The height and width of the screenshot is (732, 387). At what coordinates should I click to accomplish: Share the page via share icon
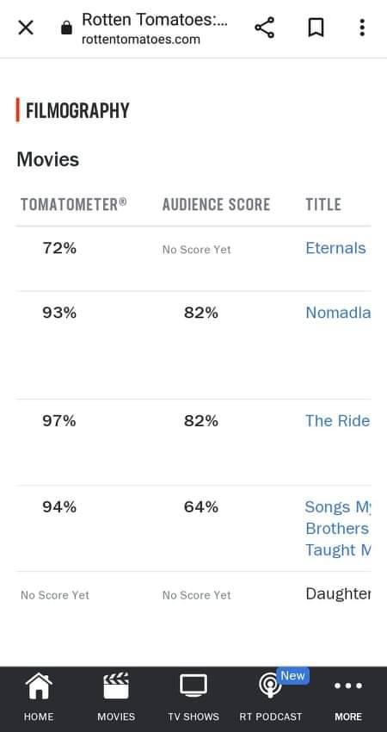pos(264,28)
